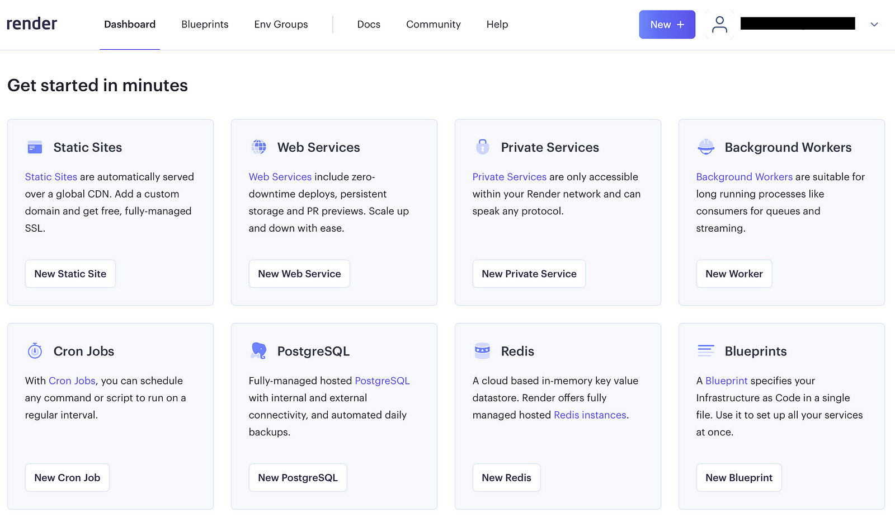The image size is (895, 516).
Task: Follow the Background Workers description link
Action: 744,177
